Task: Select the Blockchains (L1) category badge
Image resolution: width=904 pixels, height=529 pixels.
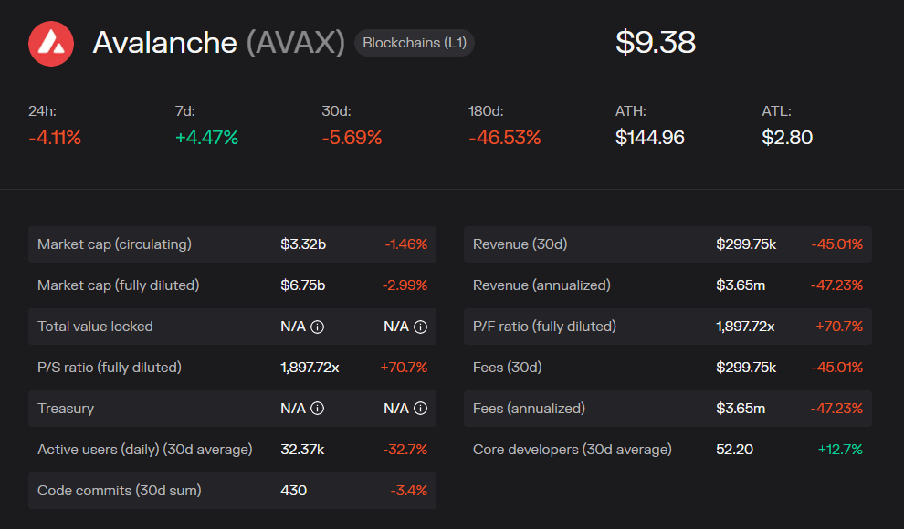Action: pos(414,42)
